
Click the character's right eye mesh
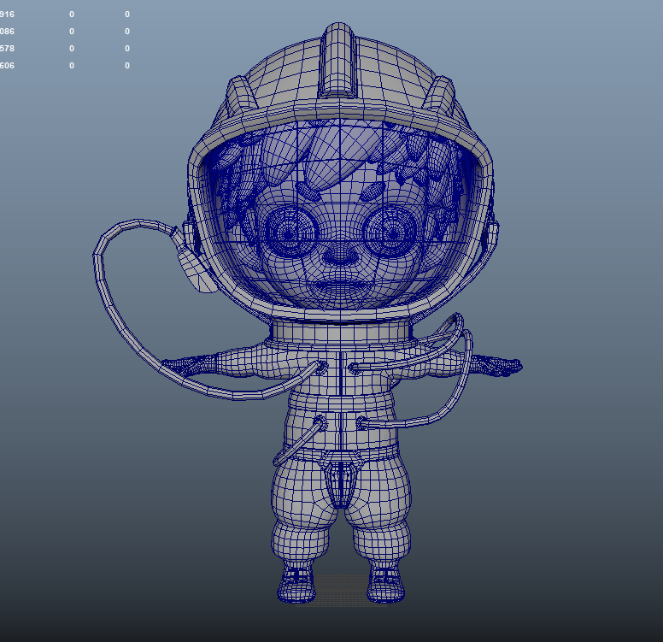coord(390,229)
